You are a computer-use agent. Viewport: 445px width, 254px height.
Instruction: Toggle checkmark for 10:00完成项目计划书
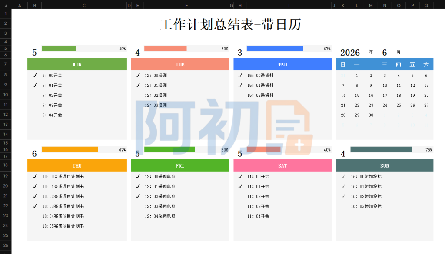click(x=35, y=177)
